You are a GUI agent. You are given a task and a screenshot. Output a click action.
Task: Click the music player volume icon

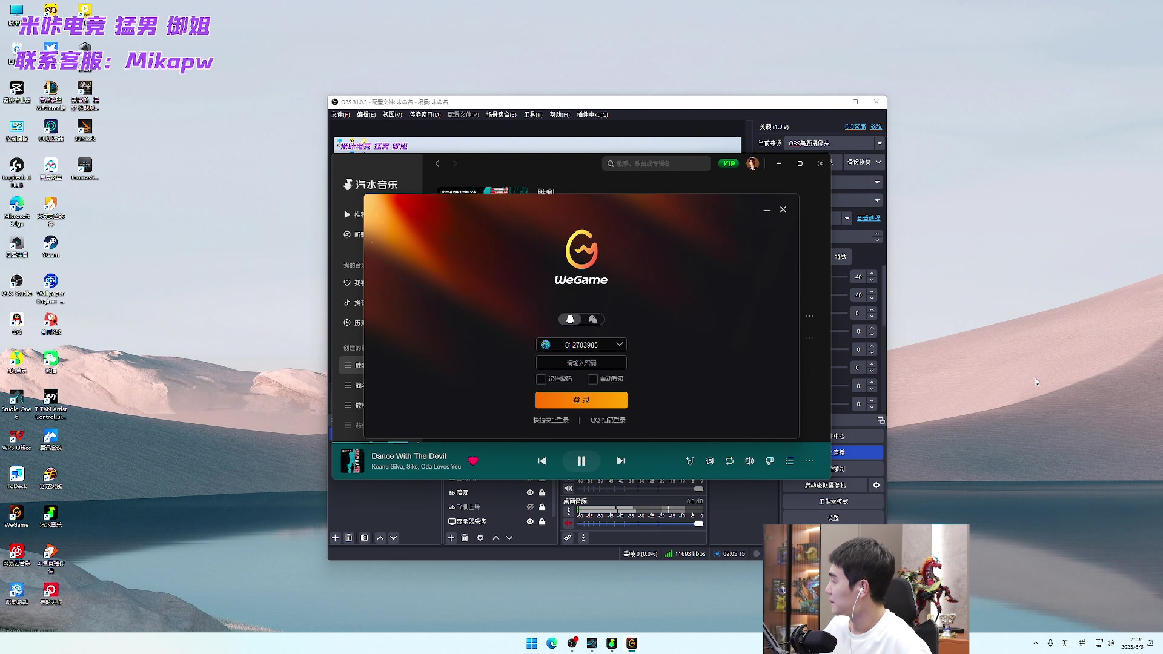pyautogui.click(x=749, y=461)
